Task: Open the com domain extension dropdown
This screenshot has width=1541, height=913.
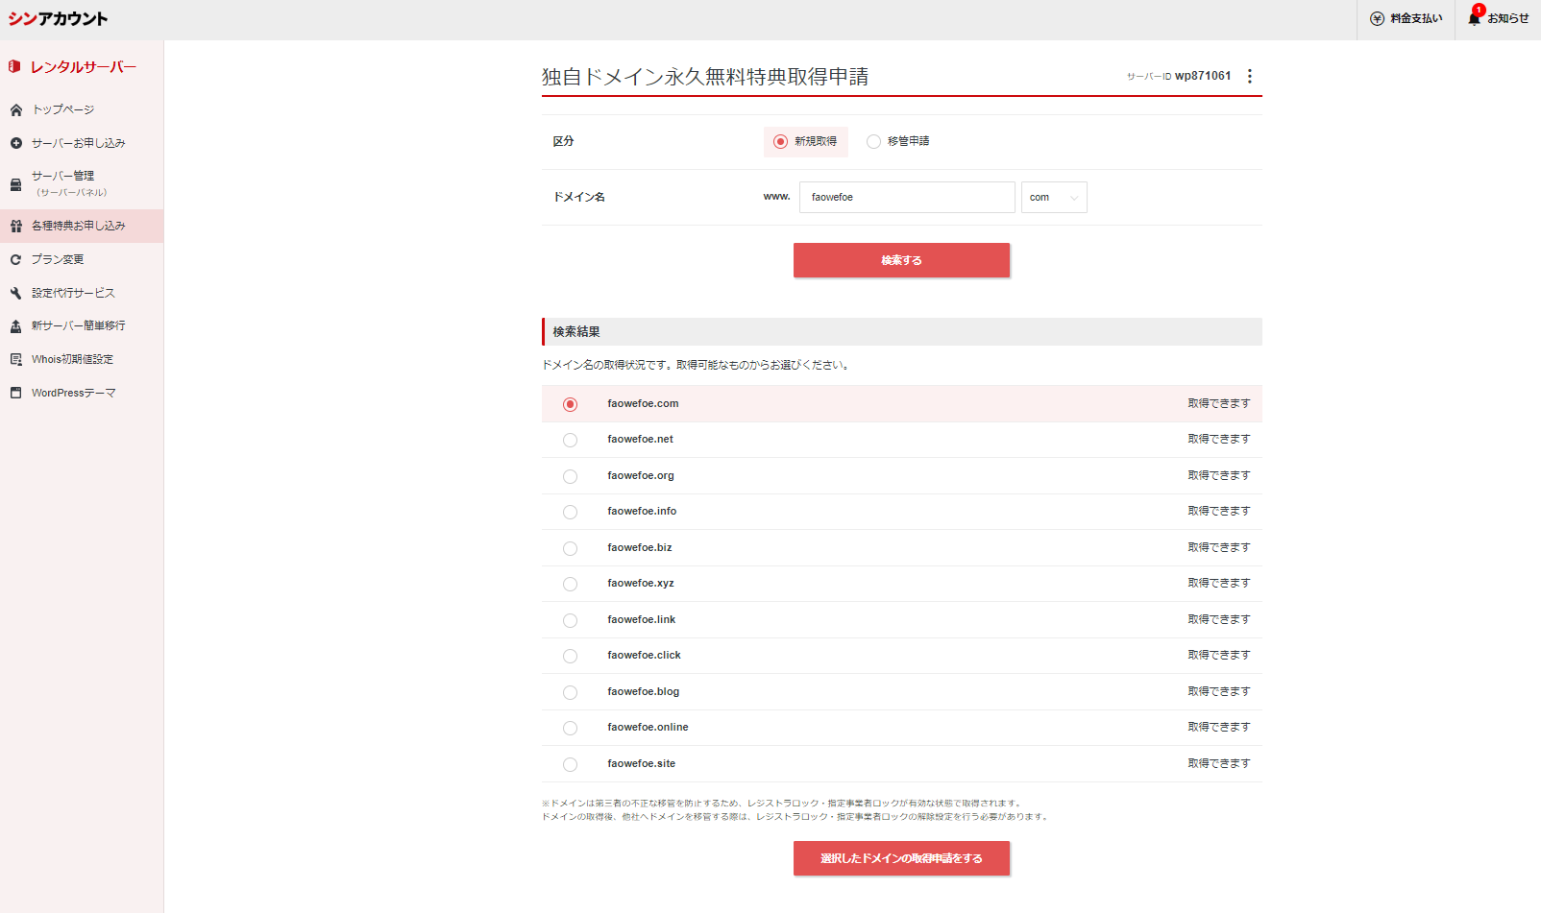Action: coord(1053,198)
